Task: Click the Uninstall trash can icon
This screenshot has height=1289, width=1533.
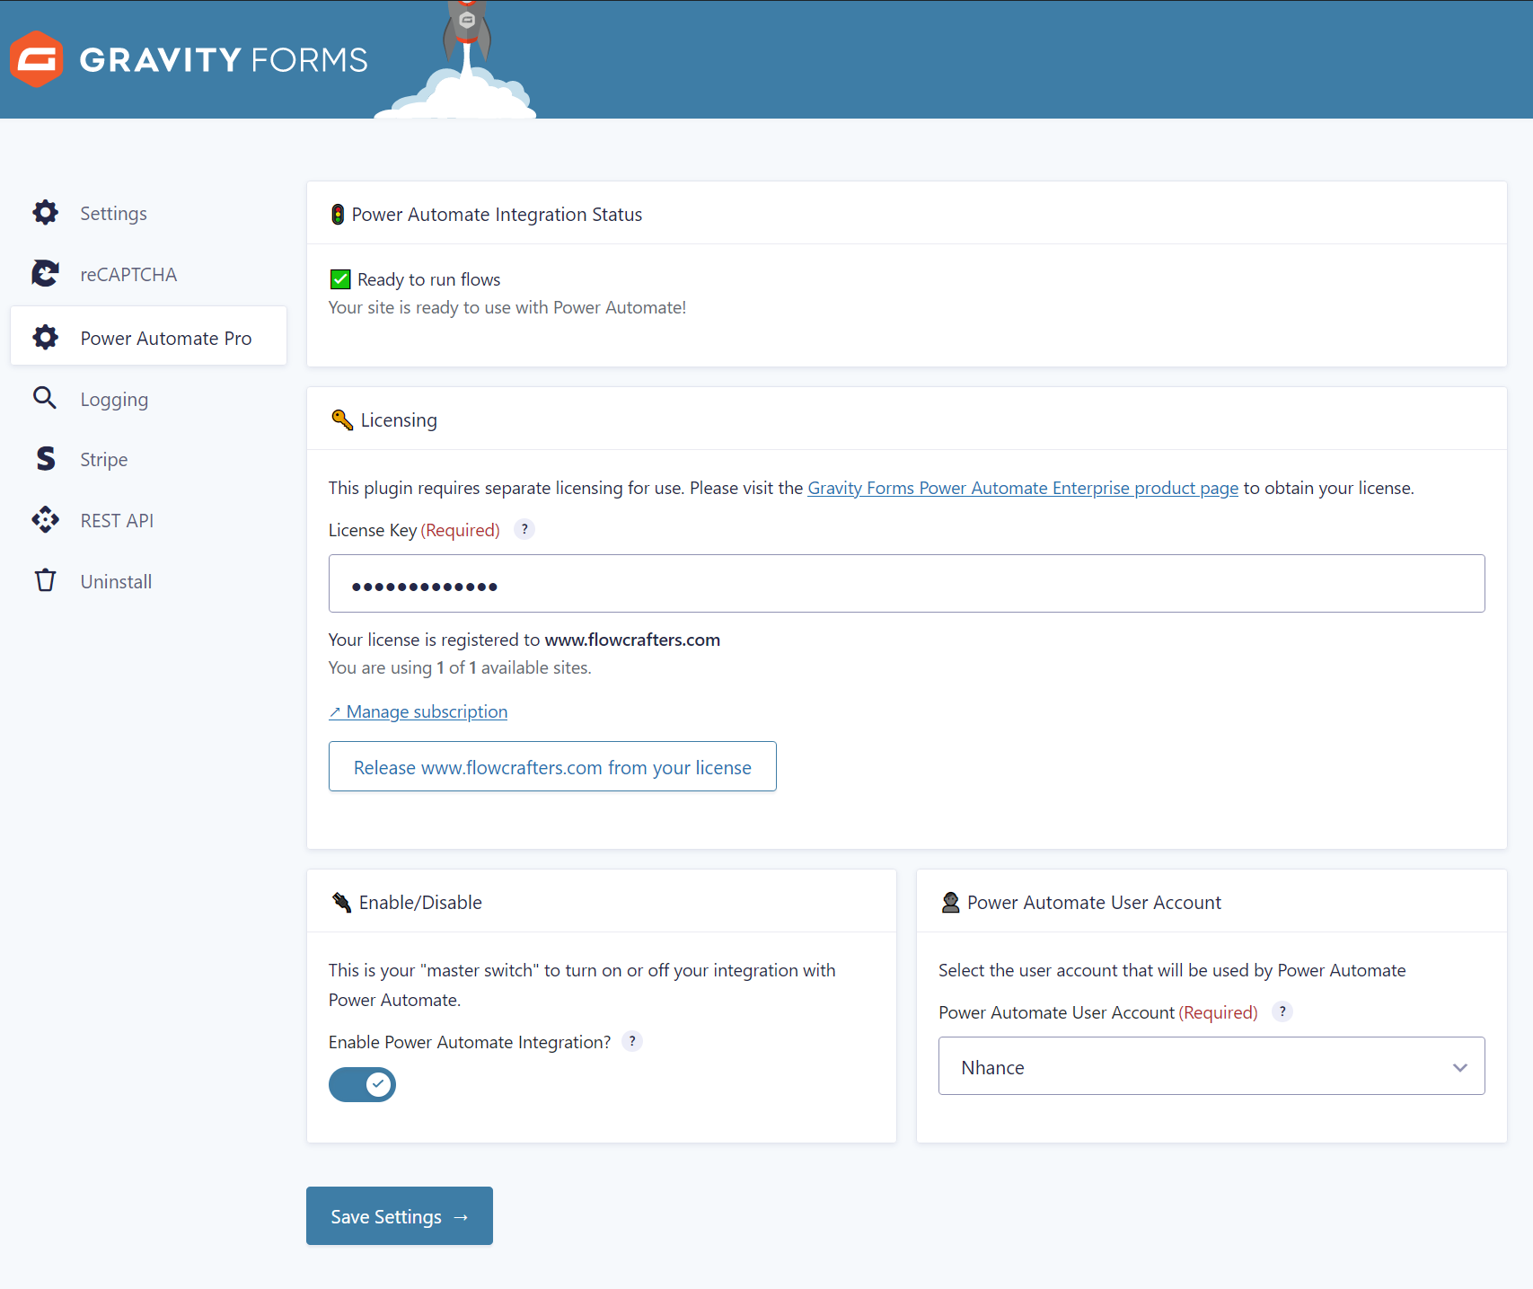Action: click(x=45, y=580)
